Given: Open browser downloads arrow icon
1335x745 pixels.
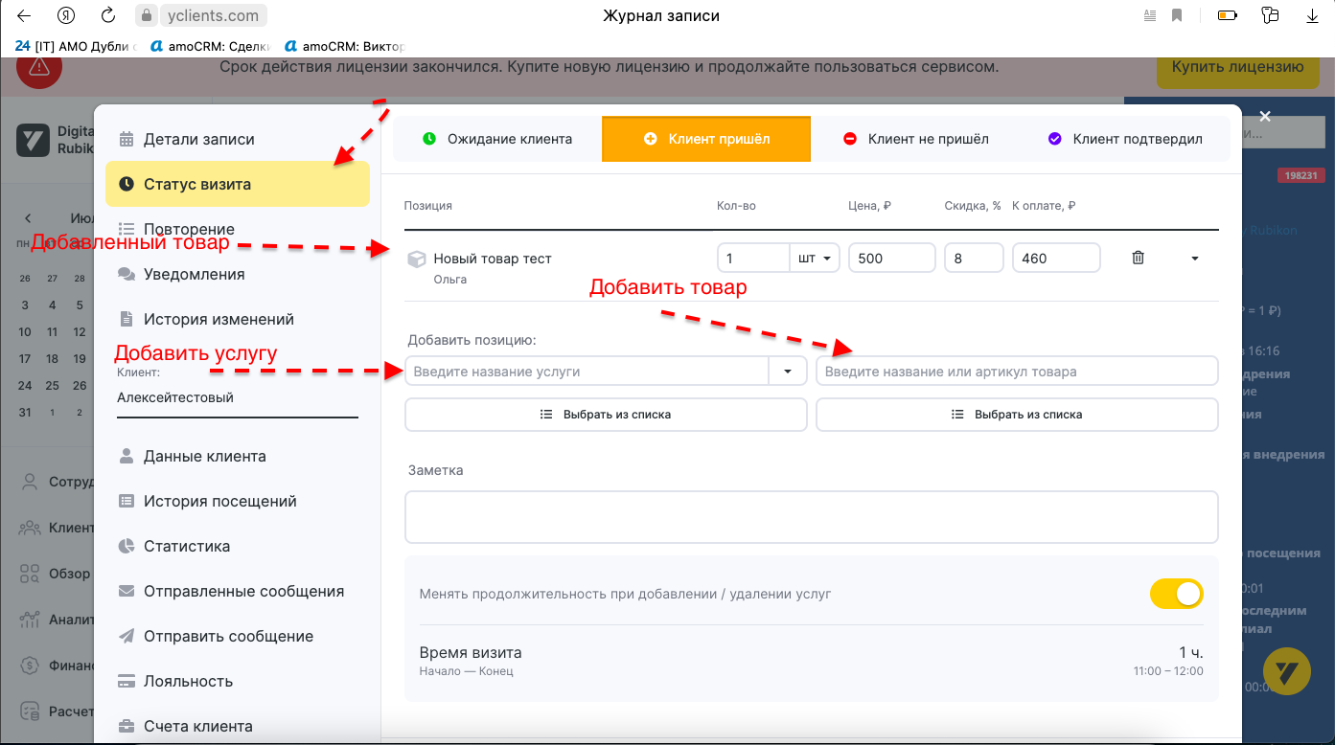Looking at the screenshot, I should 1312,15.
